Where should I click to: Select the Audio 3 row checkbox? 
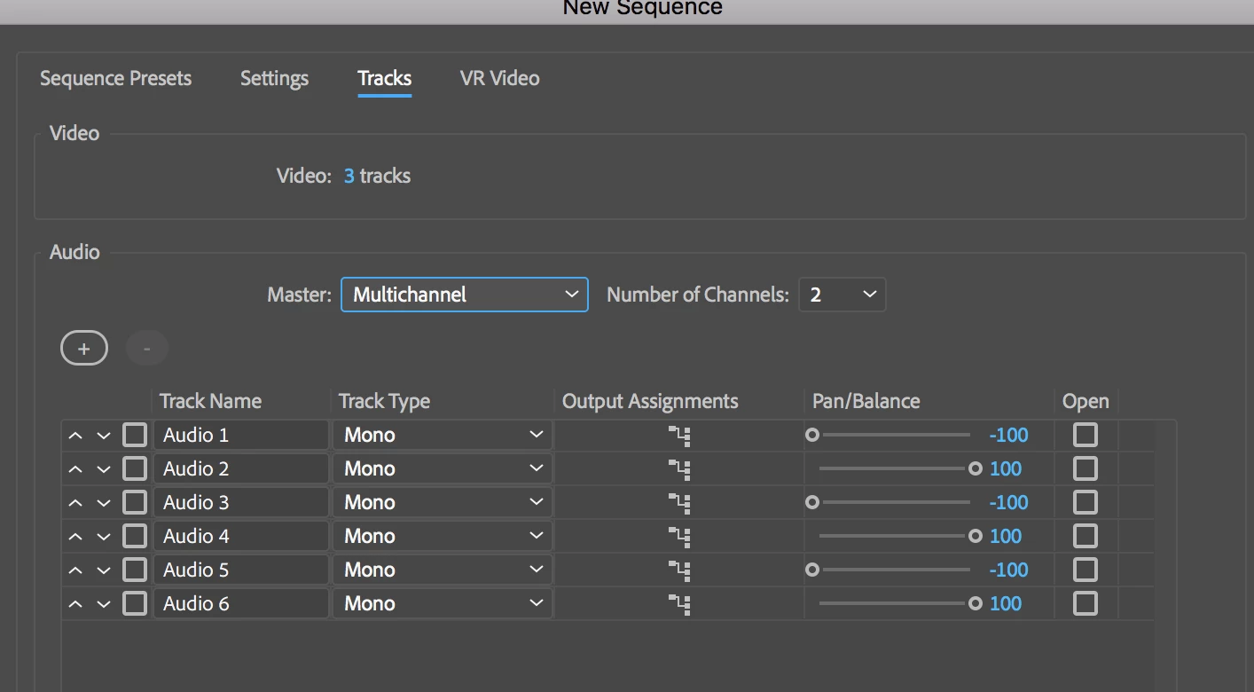point(135,502)
